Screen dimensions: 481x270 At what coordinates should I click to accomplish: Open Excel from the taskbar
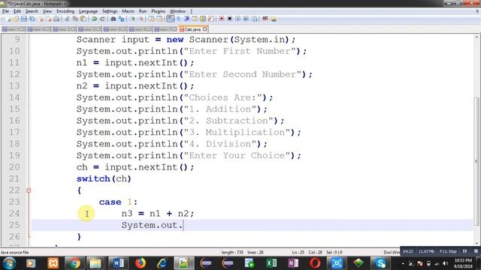pos(271,263)
